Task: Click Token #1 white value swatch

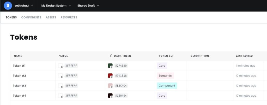Action: tap(60, 66)
